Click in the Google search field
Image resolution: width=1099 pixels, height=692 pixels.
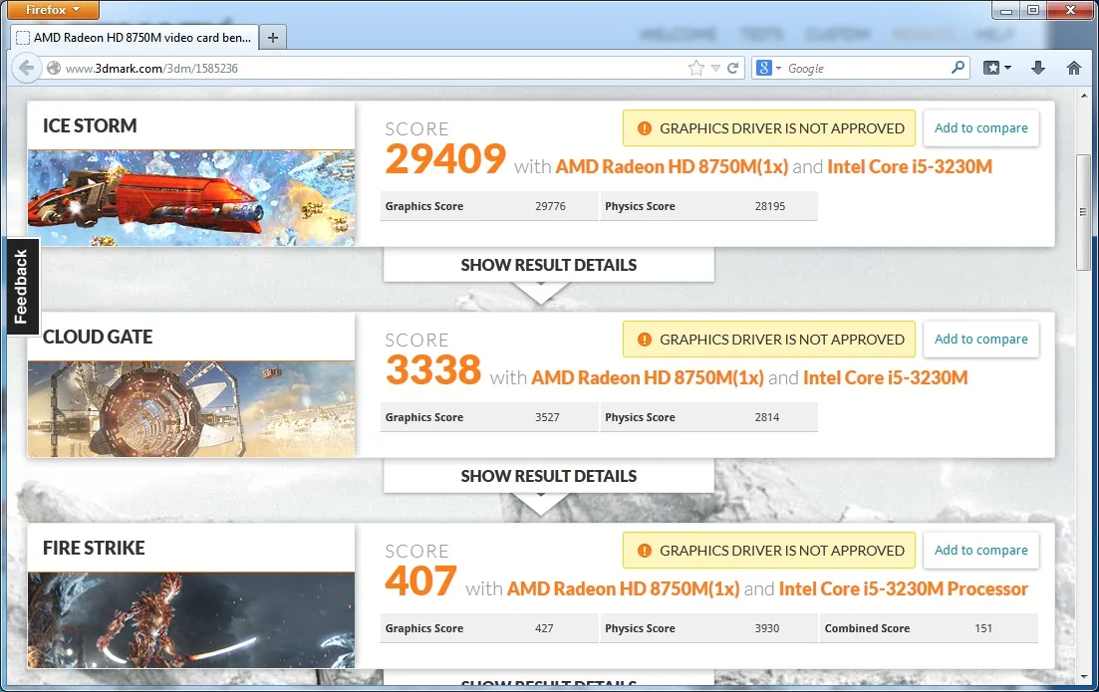click(x=862, y=69)
